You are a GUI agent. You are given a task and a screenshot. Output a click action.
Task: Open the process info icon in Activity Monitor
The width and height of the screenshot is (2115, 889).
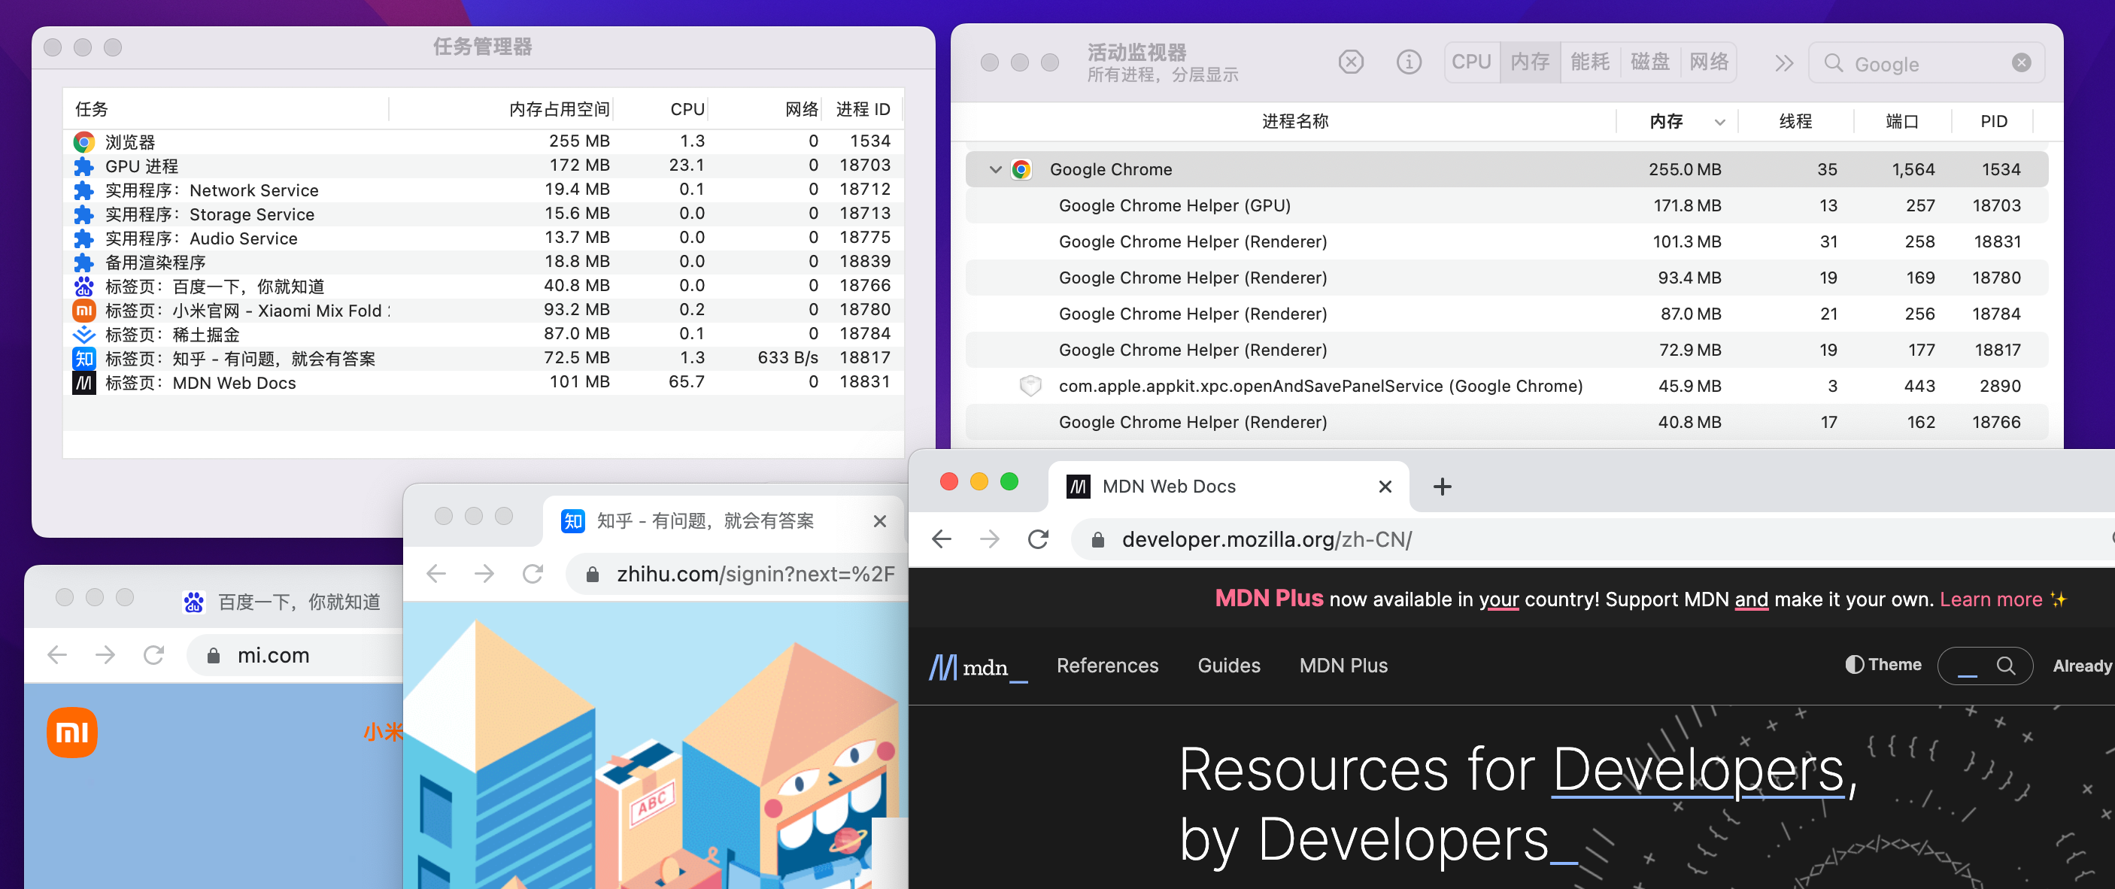[1409, 62]
